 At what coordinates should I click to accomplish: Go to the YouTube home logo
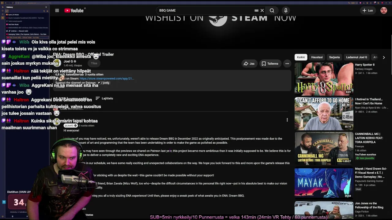[x=74, y=10]
